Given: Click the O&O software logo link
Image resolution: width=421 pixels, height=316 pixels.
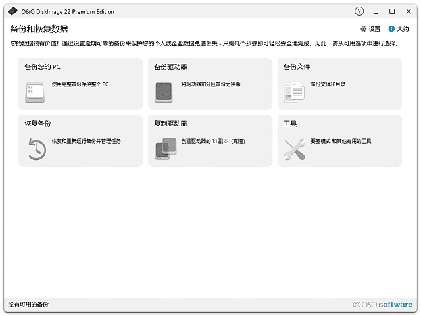Looking at the screenshot, I should click(x=382, y=305).
